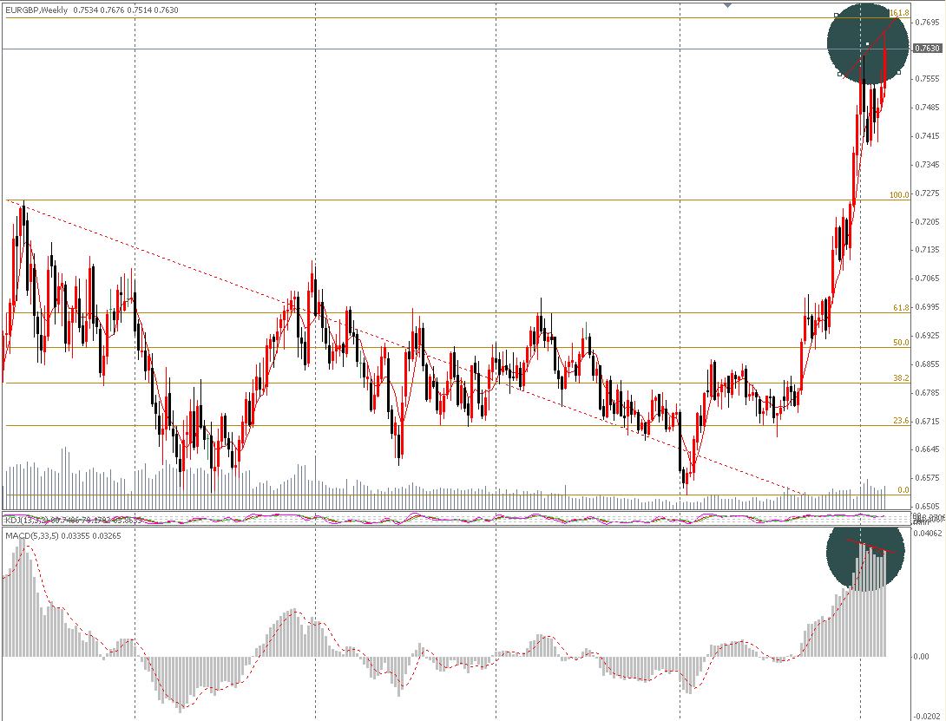Click the Fibonacci 61.8 level label
946x721 pixels.
tap(901, 308)
